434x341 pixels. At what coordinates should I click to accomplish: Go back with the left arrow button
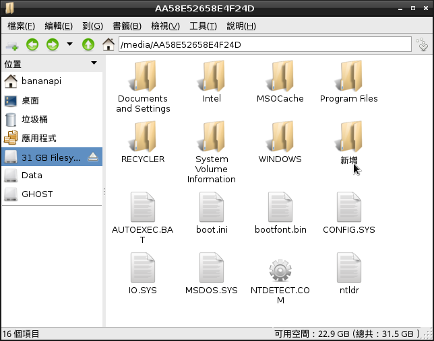(x=32, y=45)
